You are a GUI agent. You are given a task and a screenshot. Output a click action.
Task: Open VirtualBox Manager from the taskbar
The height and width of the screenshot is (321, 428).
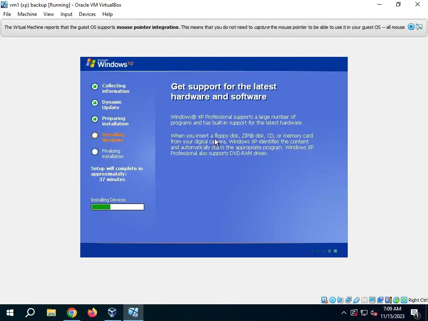pyautogui.click(x=112, y=313)
